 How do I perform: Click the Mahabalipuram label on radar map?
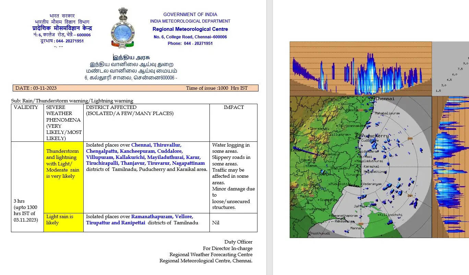387,113
